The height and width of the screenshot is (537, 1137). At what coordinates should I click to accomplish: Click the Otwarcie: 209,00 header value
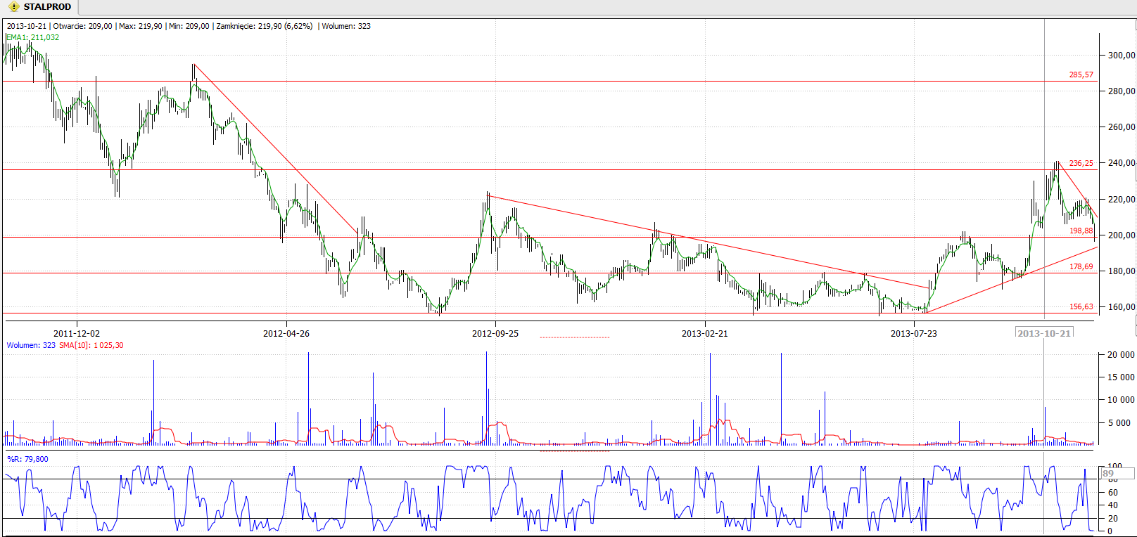pyautogui.click(x=82, y=26)
